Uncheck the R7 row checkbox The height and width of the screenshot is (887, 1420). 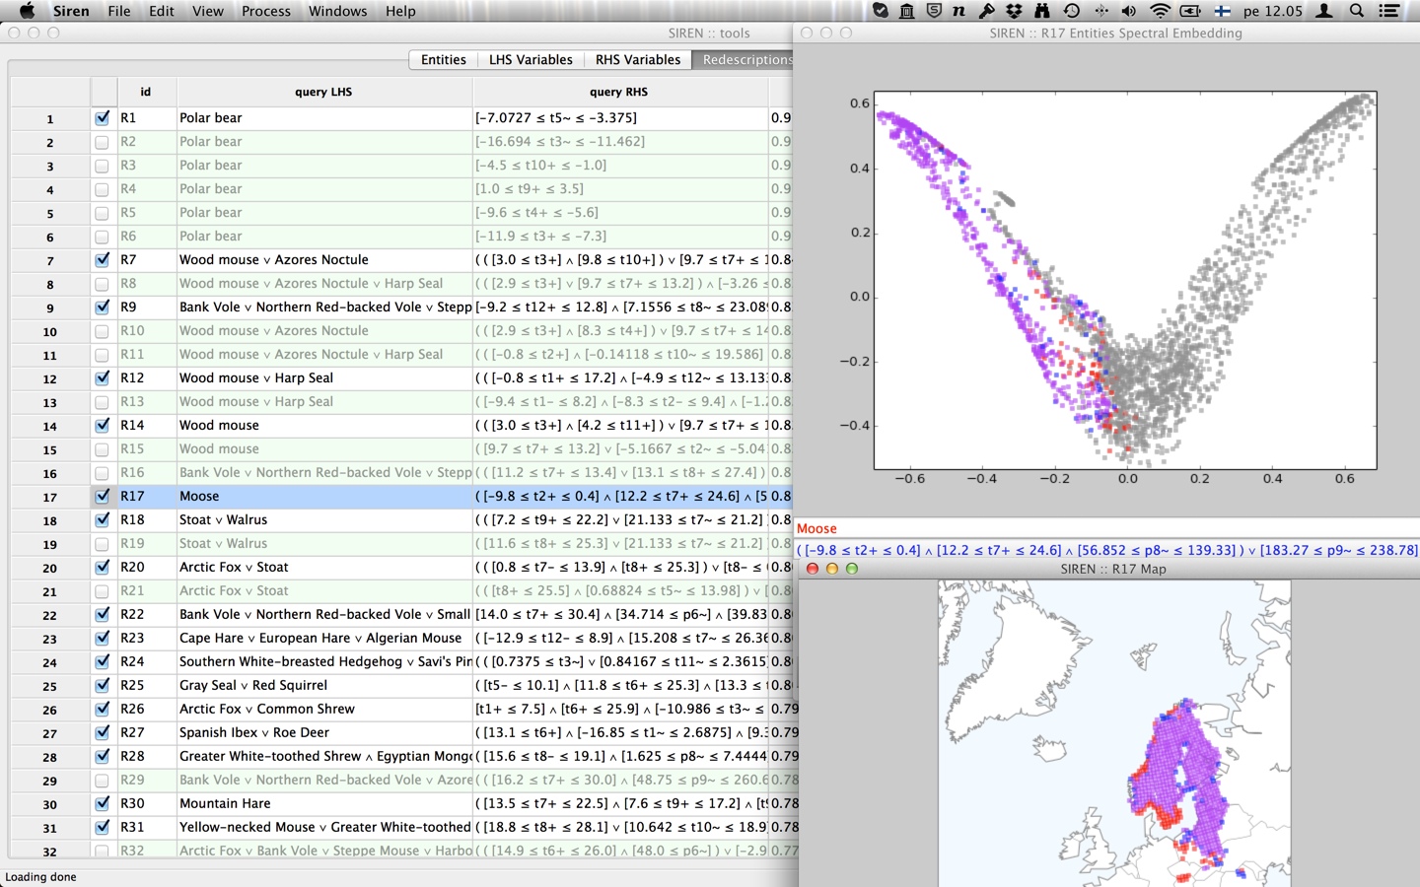pyautogui.click(x=103, y=260)
